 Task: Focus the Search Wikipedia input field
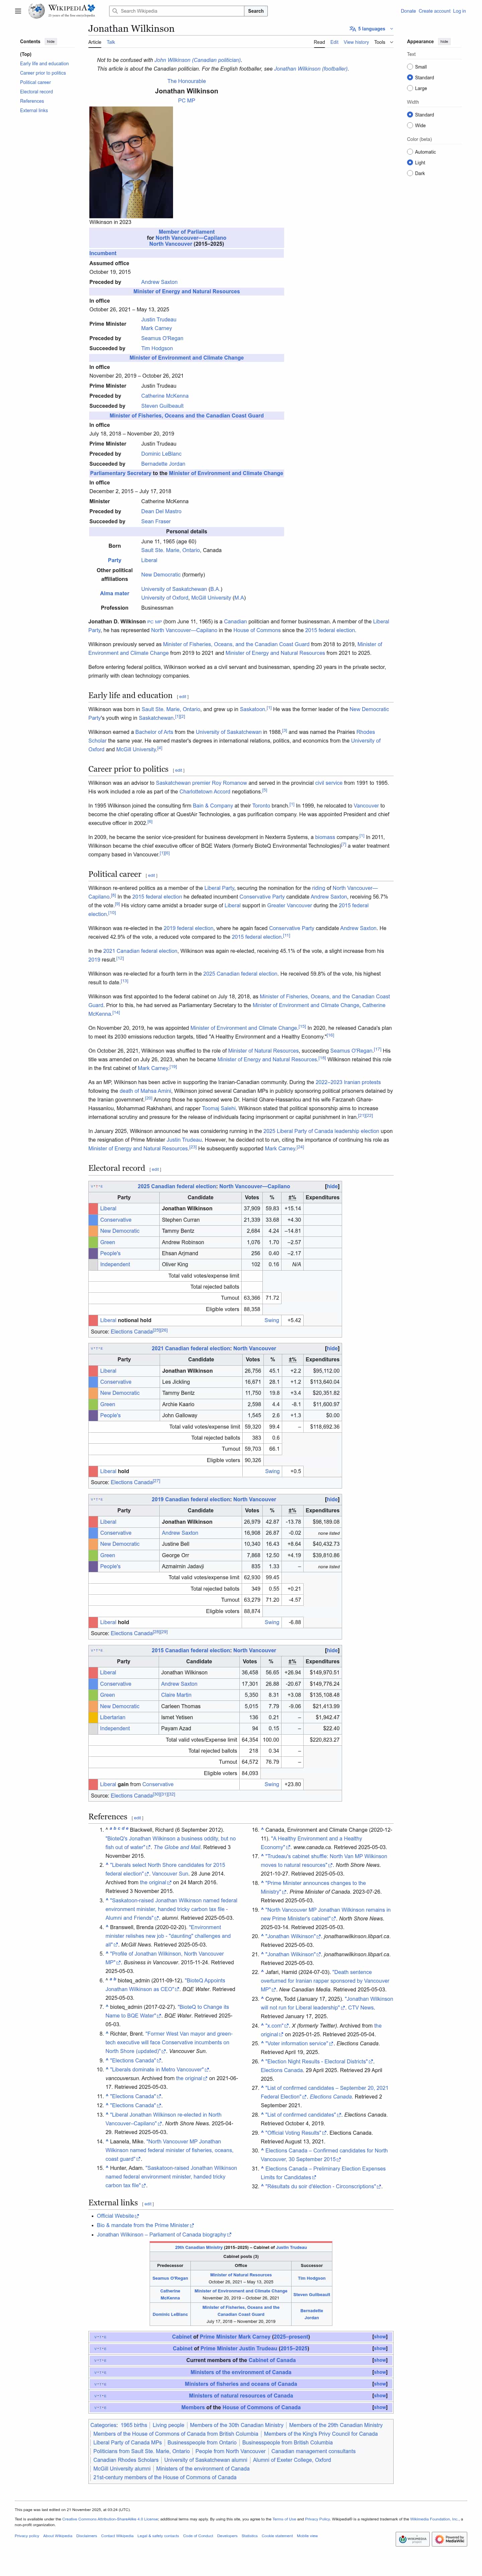(177, 11)
